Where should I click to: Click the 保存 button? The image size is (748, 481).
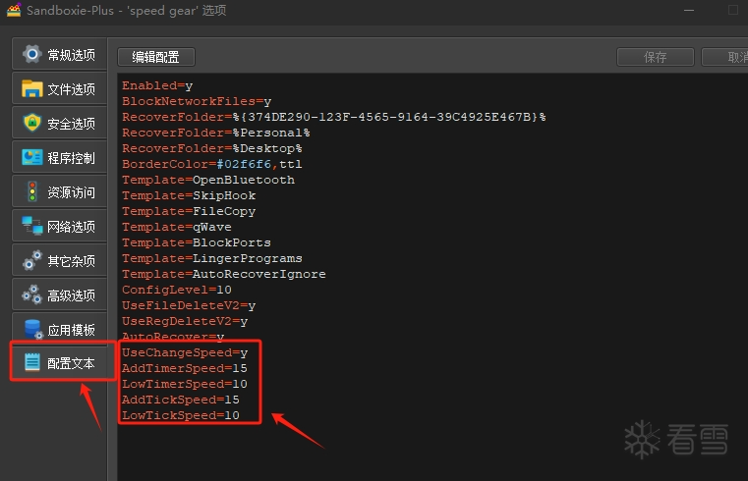pyautogui.click(x=655, y=57)
